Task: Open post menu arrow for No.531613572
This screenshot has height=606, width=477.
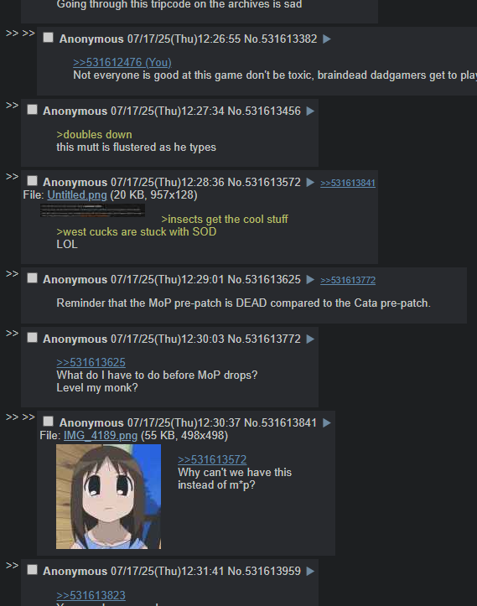Action: coord(310,183)
